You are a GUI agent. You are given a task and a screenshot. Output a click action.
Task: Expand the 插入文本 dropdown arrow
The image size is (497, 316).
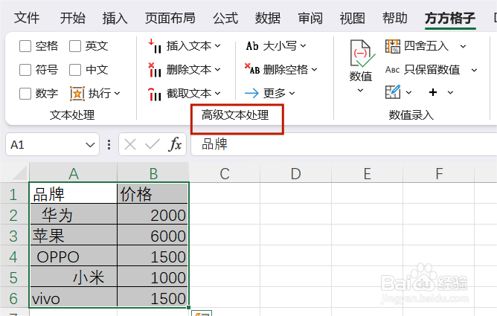[218, 46]
